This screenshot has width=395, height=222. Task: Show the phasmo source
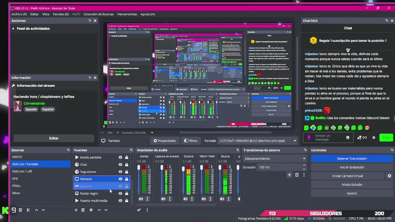[x=120, y=186]
